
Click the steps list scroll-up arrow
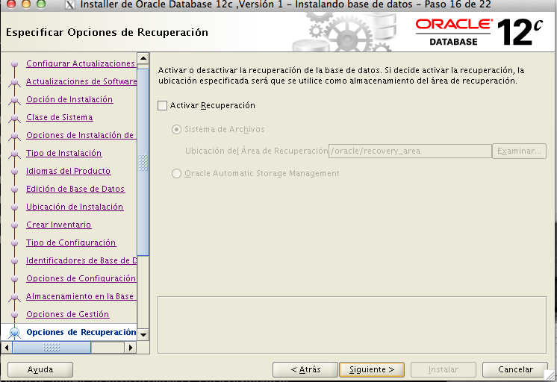[x=143, y=58]
